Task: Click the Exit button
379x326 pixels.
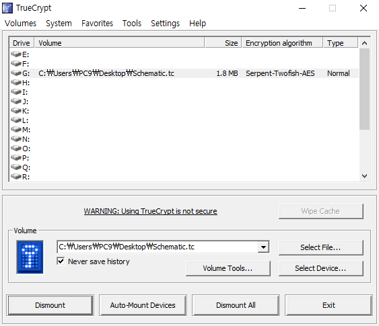Action: pyautogui.click(x=329, y=305)
